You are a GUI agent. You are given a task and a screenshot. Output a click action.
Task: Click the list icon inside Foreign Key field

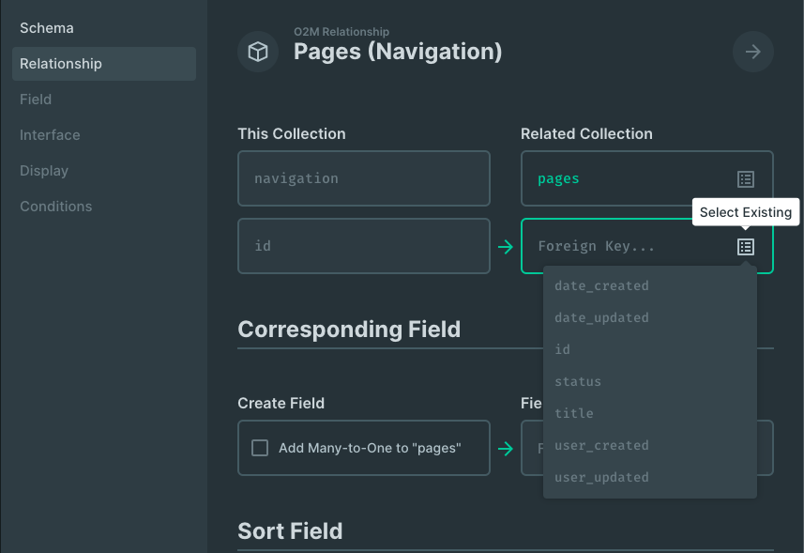(746, 247)
